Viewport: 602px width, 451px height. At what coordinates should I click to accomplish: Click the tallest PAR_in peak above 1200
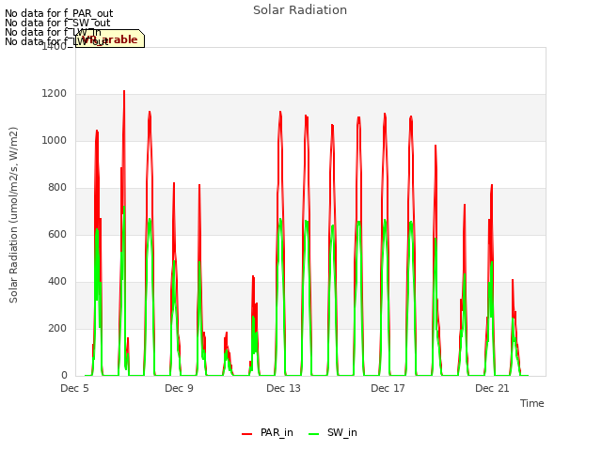(124, 91)
